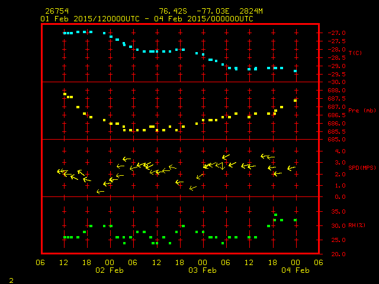Click the "686.5" pressure tick value

336,115
